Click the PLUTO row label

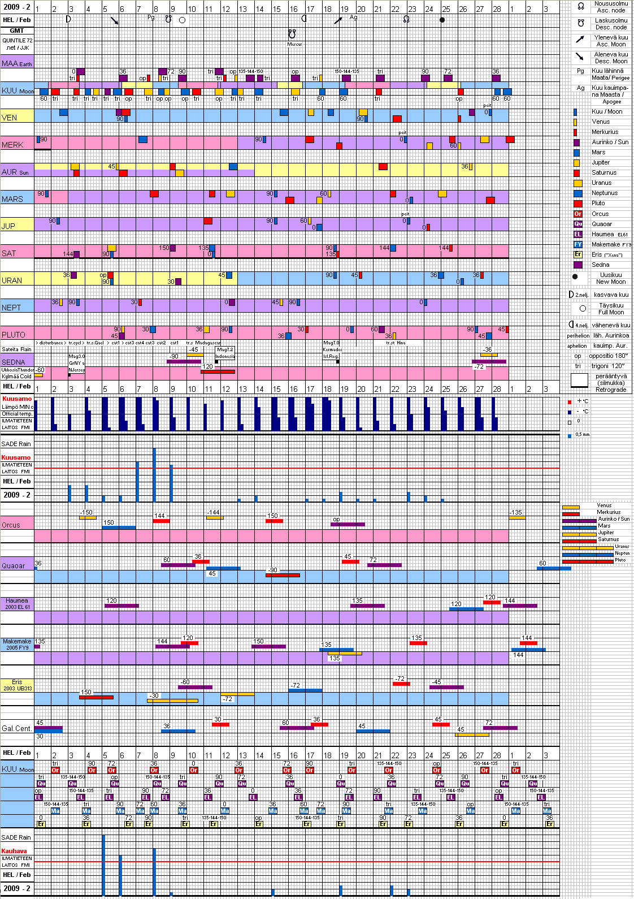(x=14, y=335)
